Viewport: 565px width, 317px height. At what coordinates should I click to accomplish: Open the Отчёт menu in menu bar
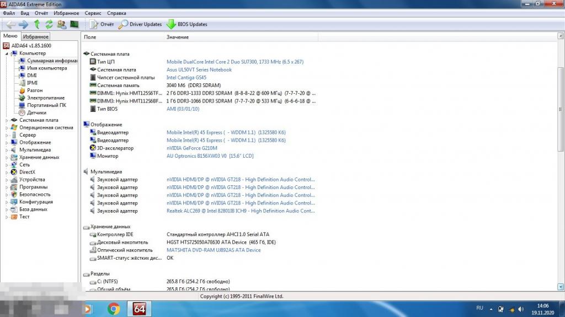pyautogui.click(x=41, y=13)
